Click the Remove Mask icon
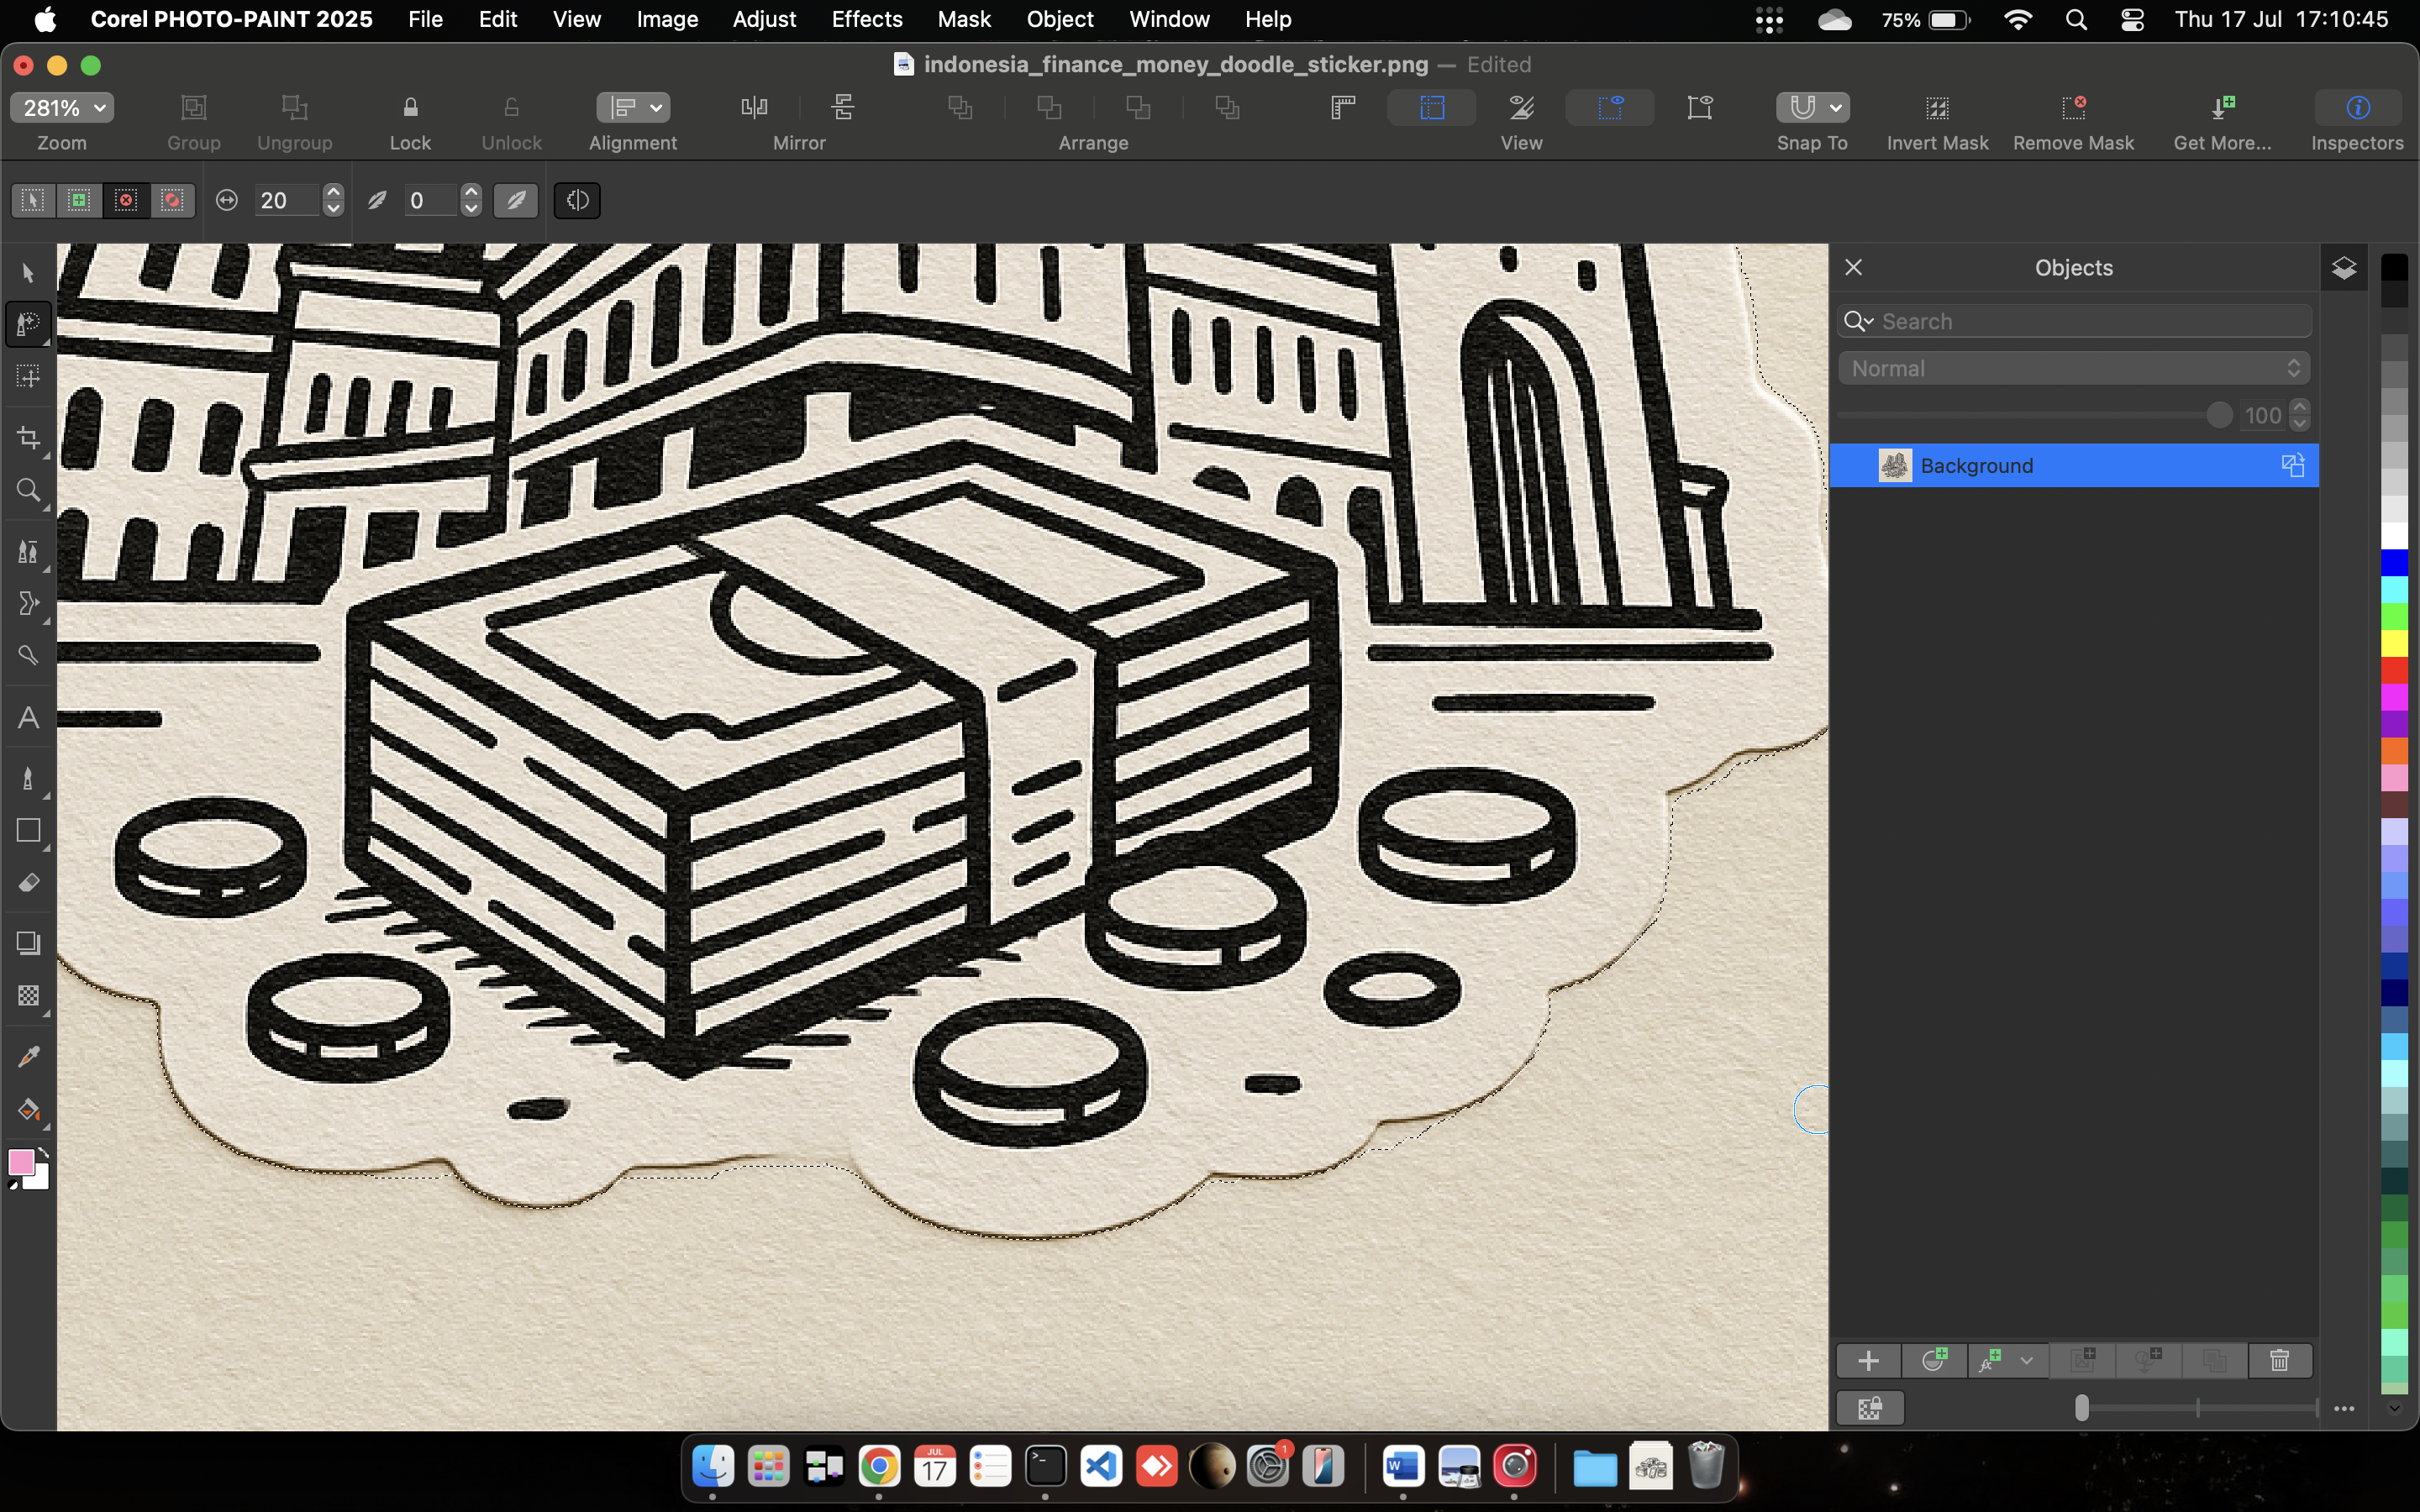The width and height of the screenshot is (2420, 1512). click(x=2073, y=108)
